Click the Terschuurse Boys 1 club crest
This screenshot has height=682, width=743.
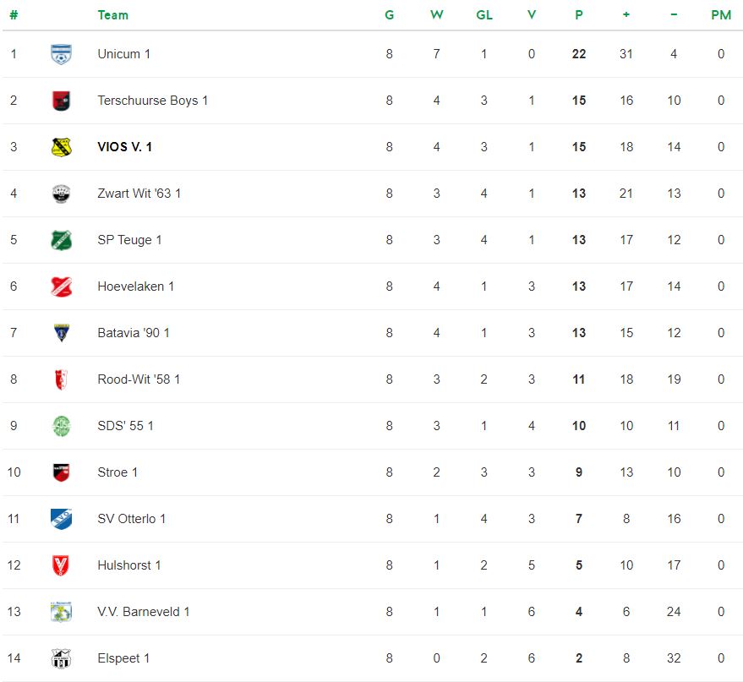click(61, 101)
